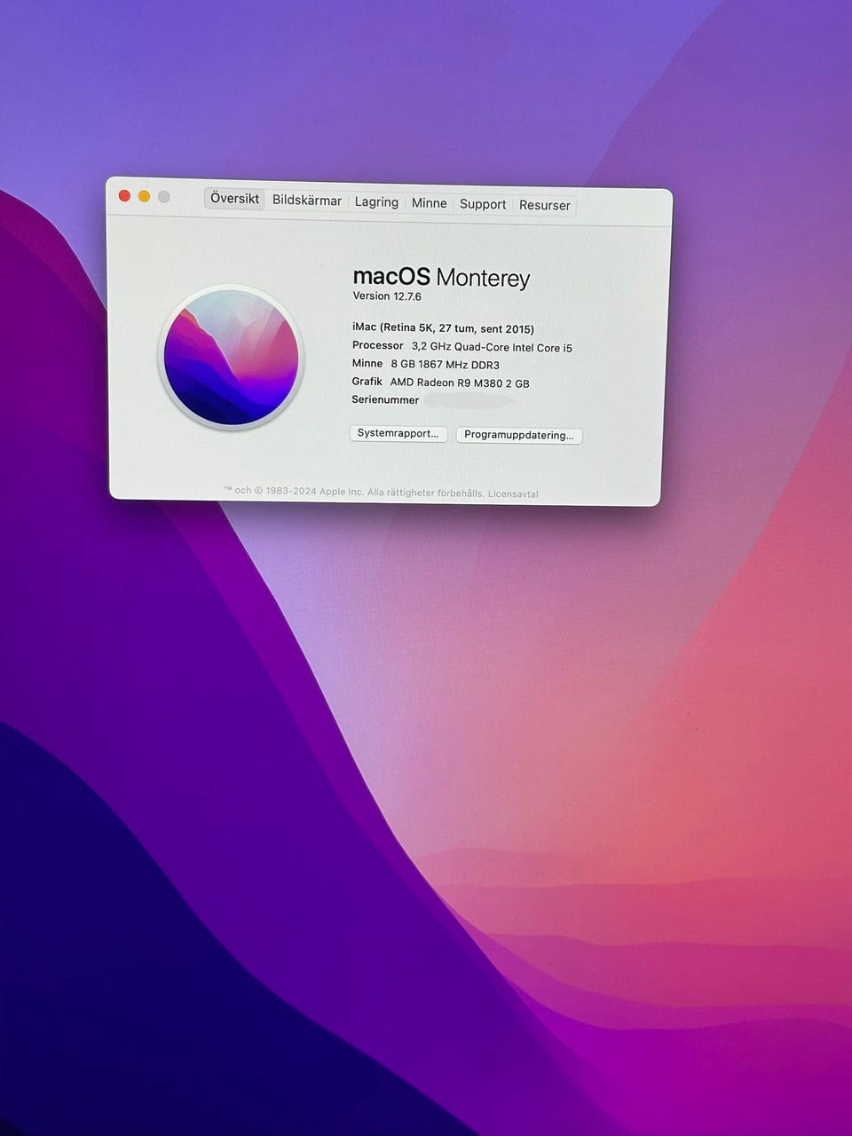The image size is (852, 1136).
Task: Click the Version 12.7.6 text
Action: (387, 296)
